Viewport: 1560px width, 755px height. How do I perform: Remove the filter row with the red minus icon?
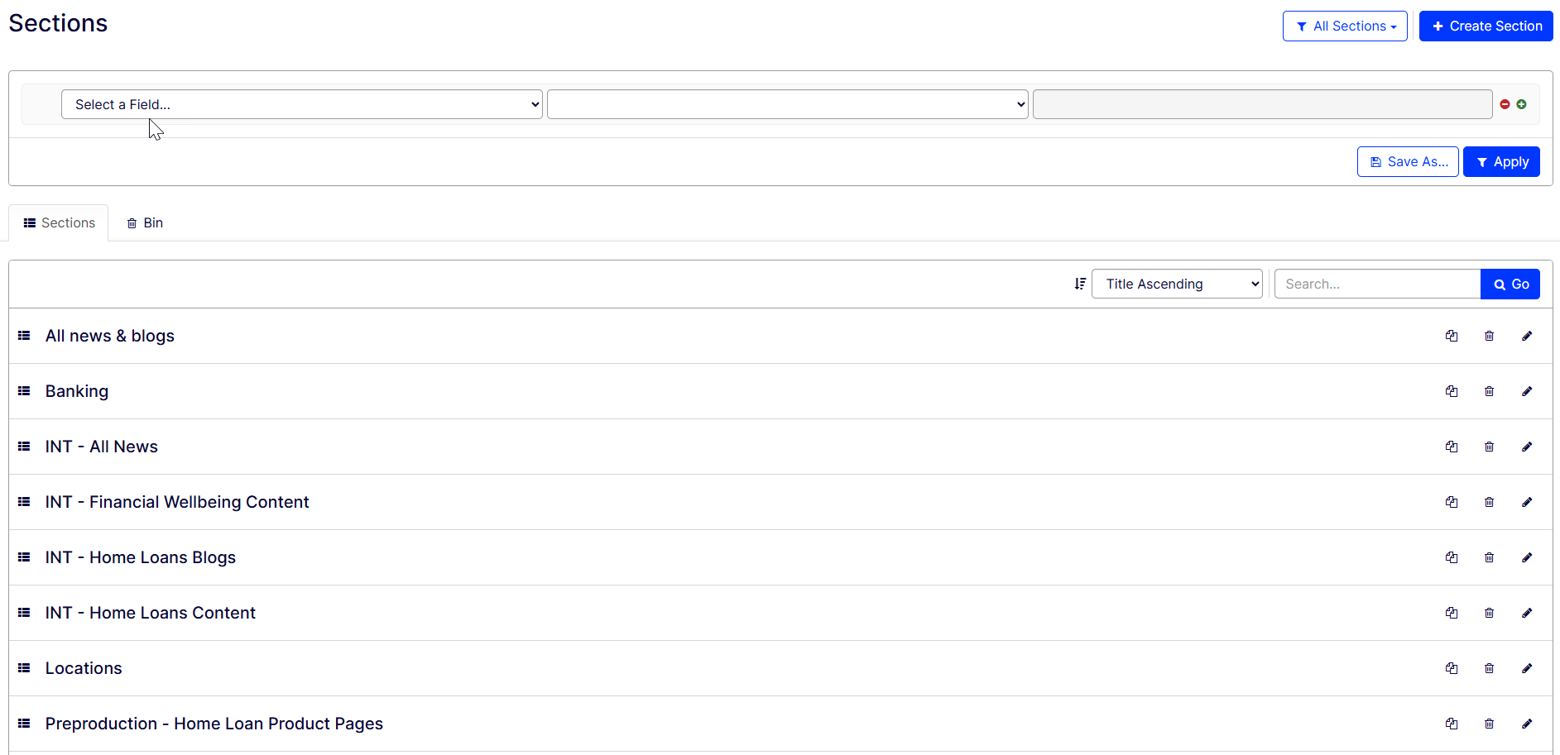(x=1505, y=104)
